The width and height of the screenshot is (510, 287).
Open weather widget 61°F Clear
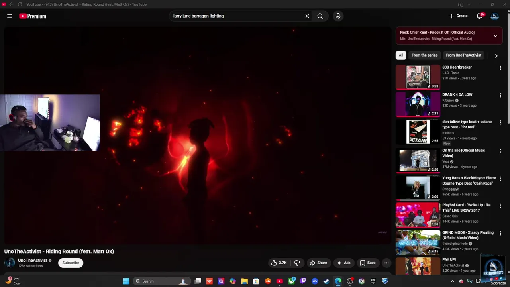coord(13,281)
